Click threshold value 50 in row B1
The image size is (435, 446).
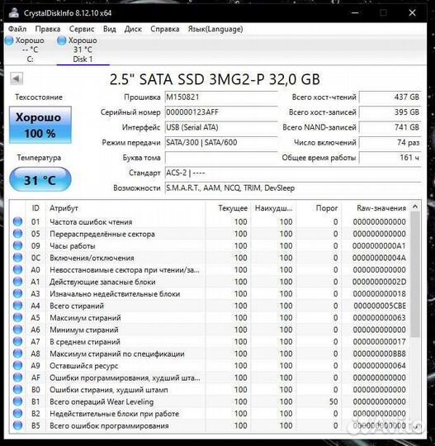333,402
